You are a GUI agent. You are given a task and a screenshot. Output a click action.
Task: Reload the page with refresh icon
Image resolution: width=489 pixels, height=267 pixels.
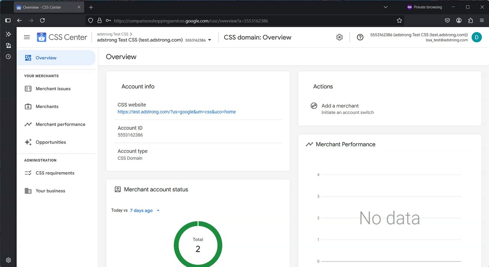pyautogui.click(x=42, y=21)
